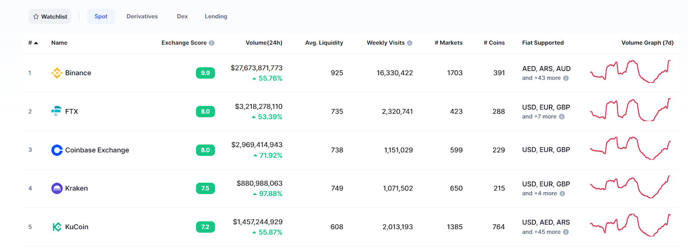Sort by Weekly Visits column header
688x248 pixels.
[386, 43]
